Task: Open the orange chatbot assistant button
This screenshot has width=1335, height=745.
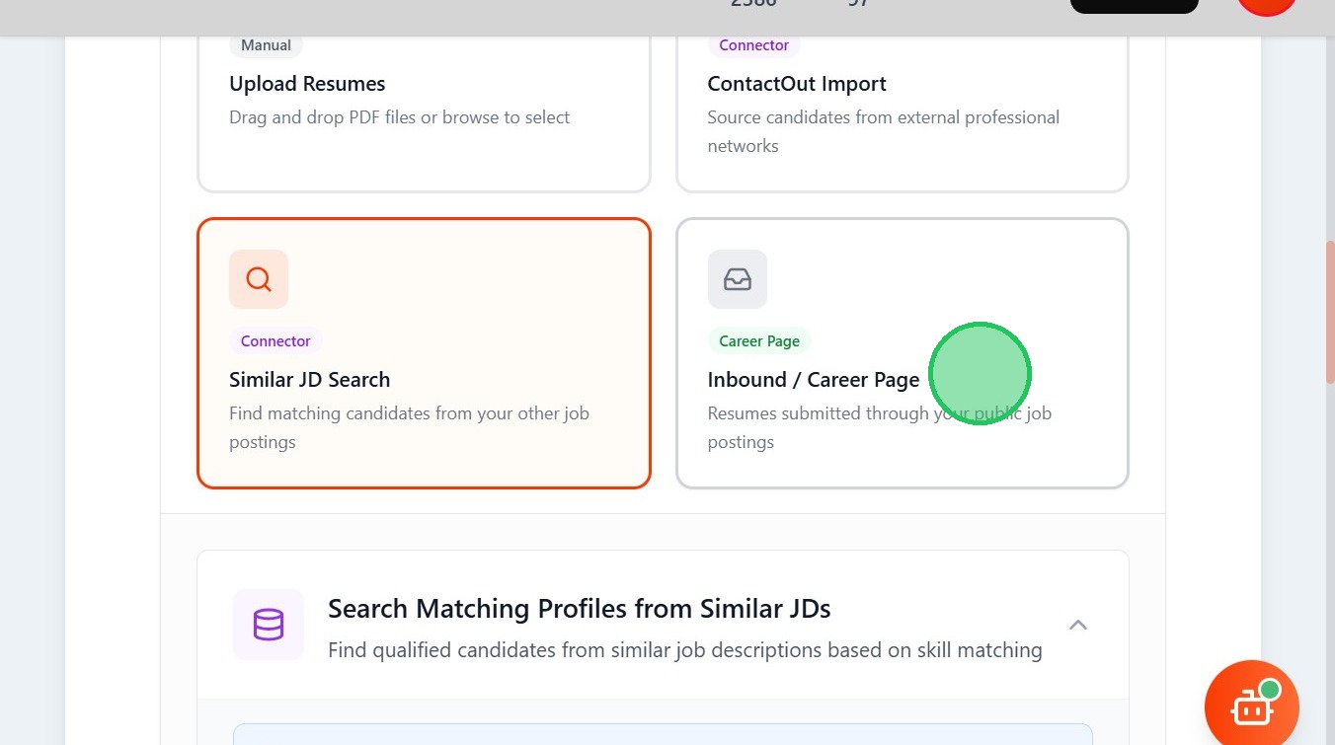Action: (1251, 707)
